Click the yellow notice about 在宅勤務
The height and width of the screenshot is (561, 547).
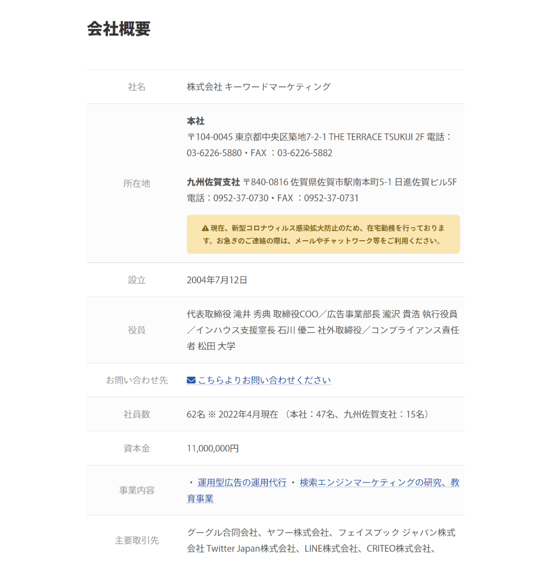(323, 234)
